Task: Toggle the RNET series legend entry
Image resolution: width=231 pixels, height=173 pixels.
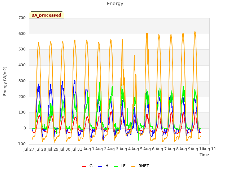Action: (140, 166)
